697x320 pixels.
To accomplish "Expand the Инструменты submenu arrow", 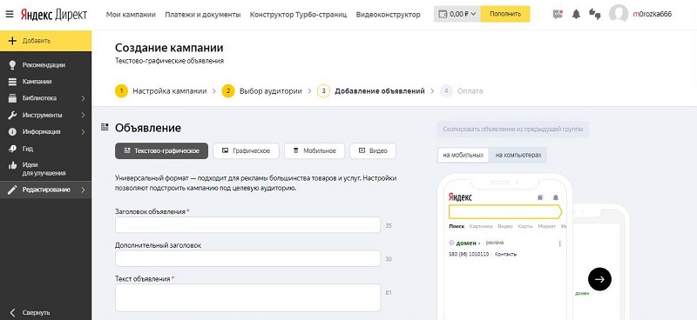I will click(x=83, y=115).
